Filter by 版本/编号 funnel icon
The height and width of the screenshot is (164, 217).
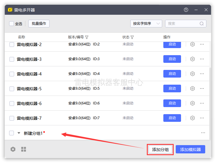pos(87,37)
